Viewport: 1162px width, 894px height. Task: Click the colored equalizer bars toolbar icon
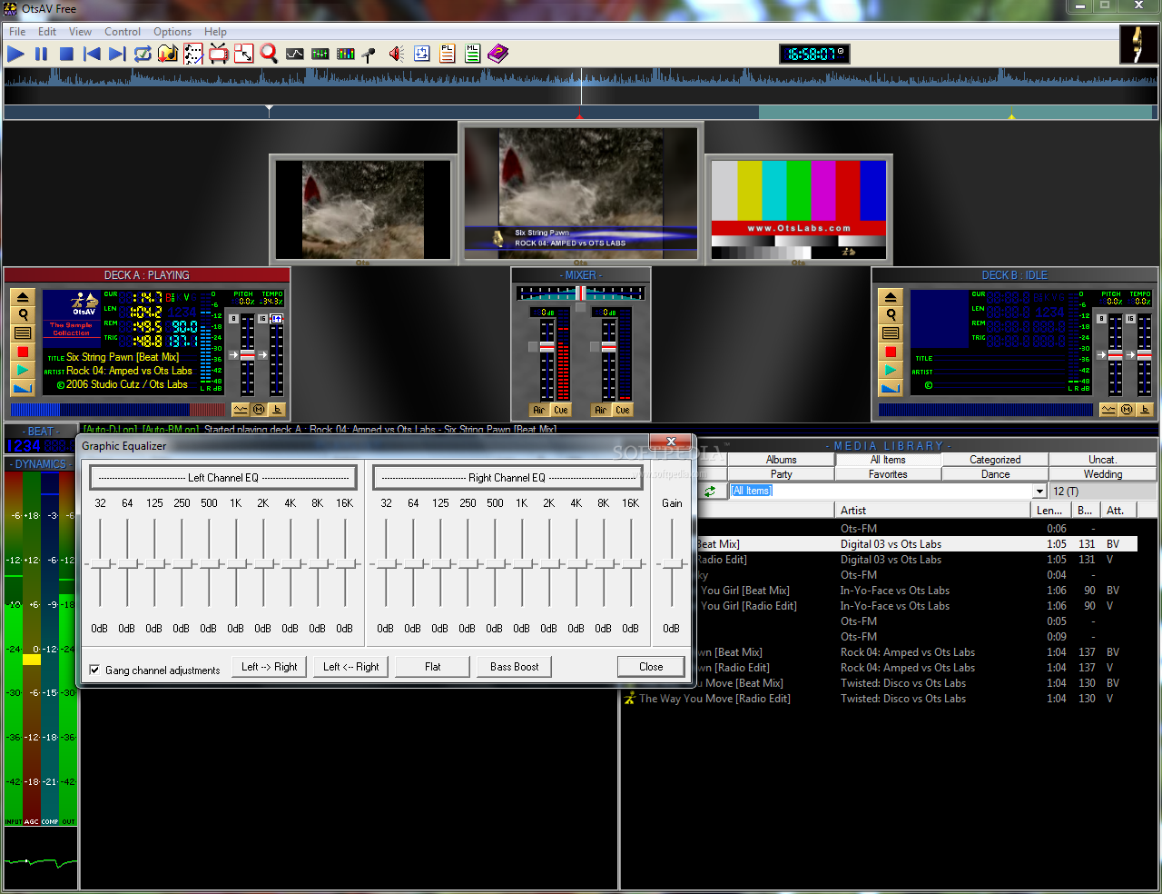click(346, 55)
